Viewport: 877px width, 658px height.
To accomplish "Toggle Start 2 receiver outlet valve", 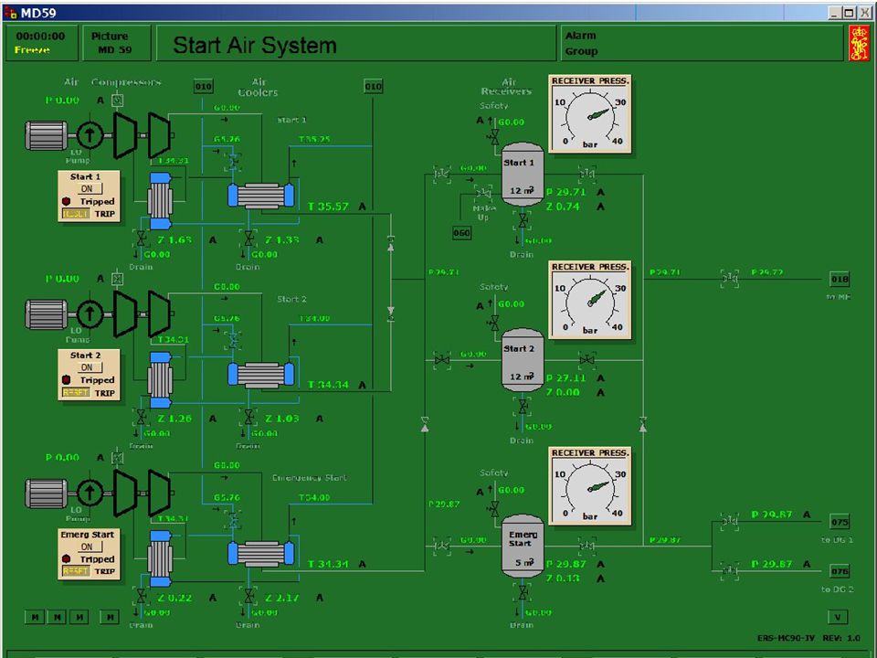I will [586, 360].
